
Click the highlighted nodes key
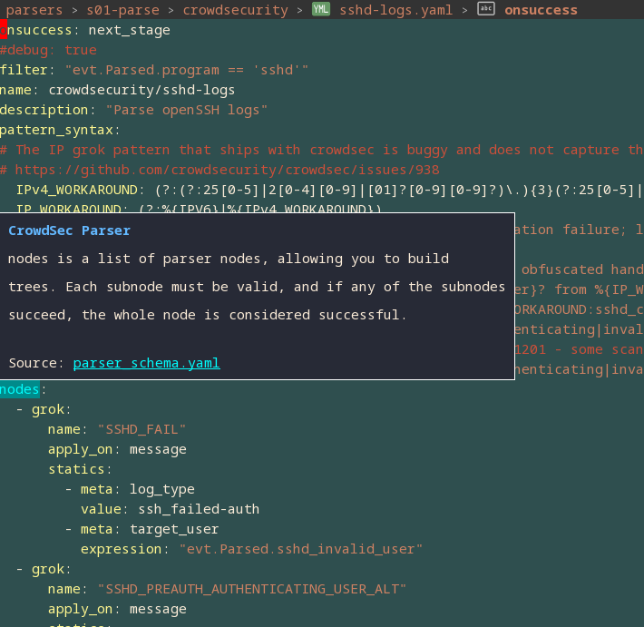[x=19, y=389]
